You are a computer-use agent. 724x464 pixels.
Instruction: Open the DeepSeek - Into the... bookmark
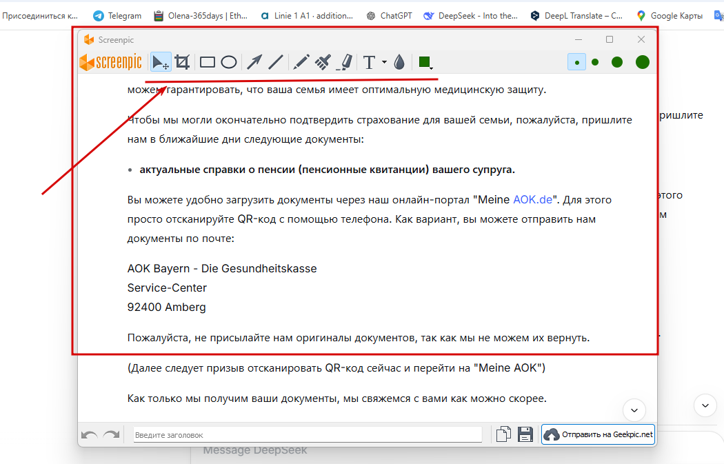471,16
